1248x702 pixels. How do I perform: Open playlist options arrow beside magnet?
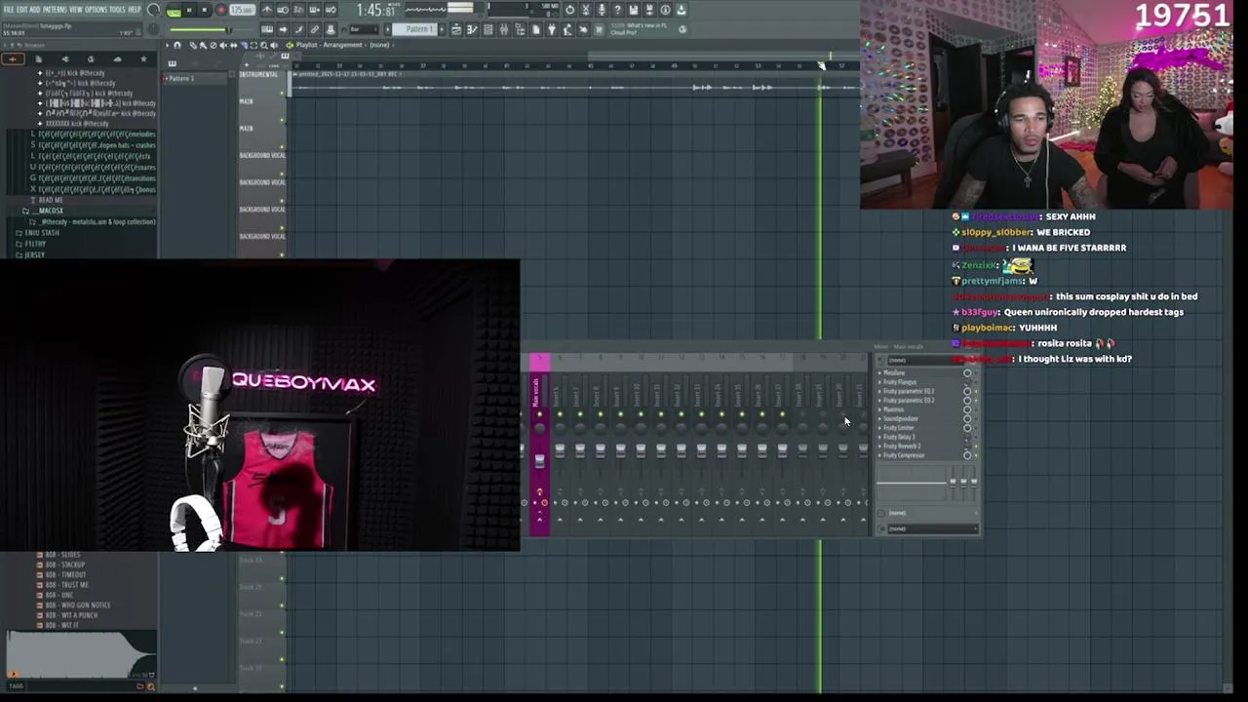[x=167, y=45]
